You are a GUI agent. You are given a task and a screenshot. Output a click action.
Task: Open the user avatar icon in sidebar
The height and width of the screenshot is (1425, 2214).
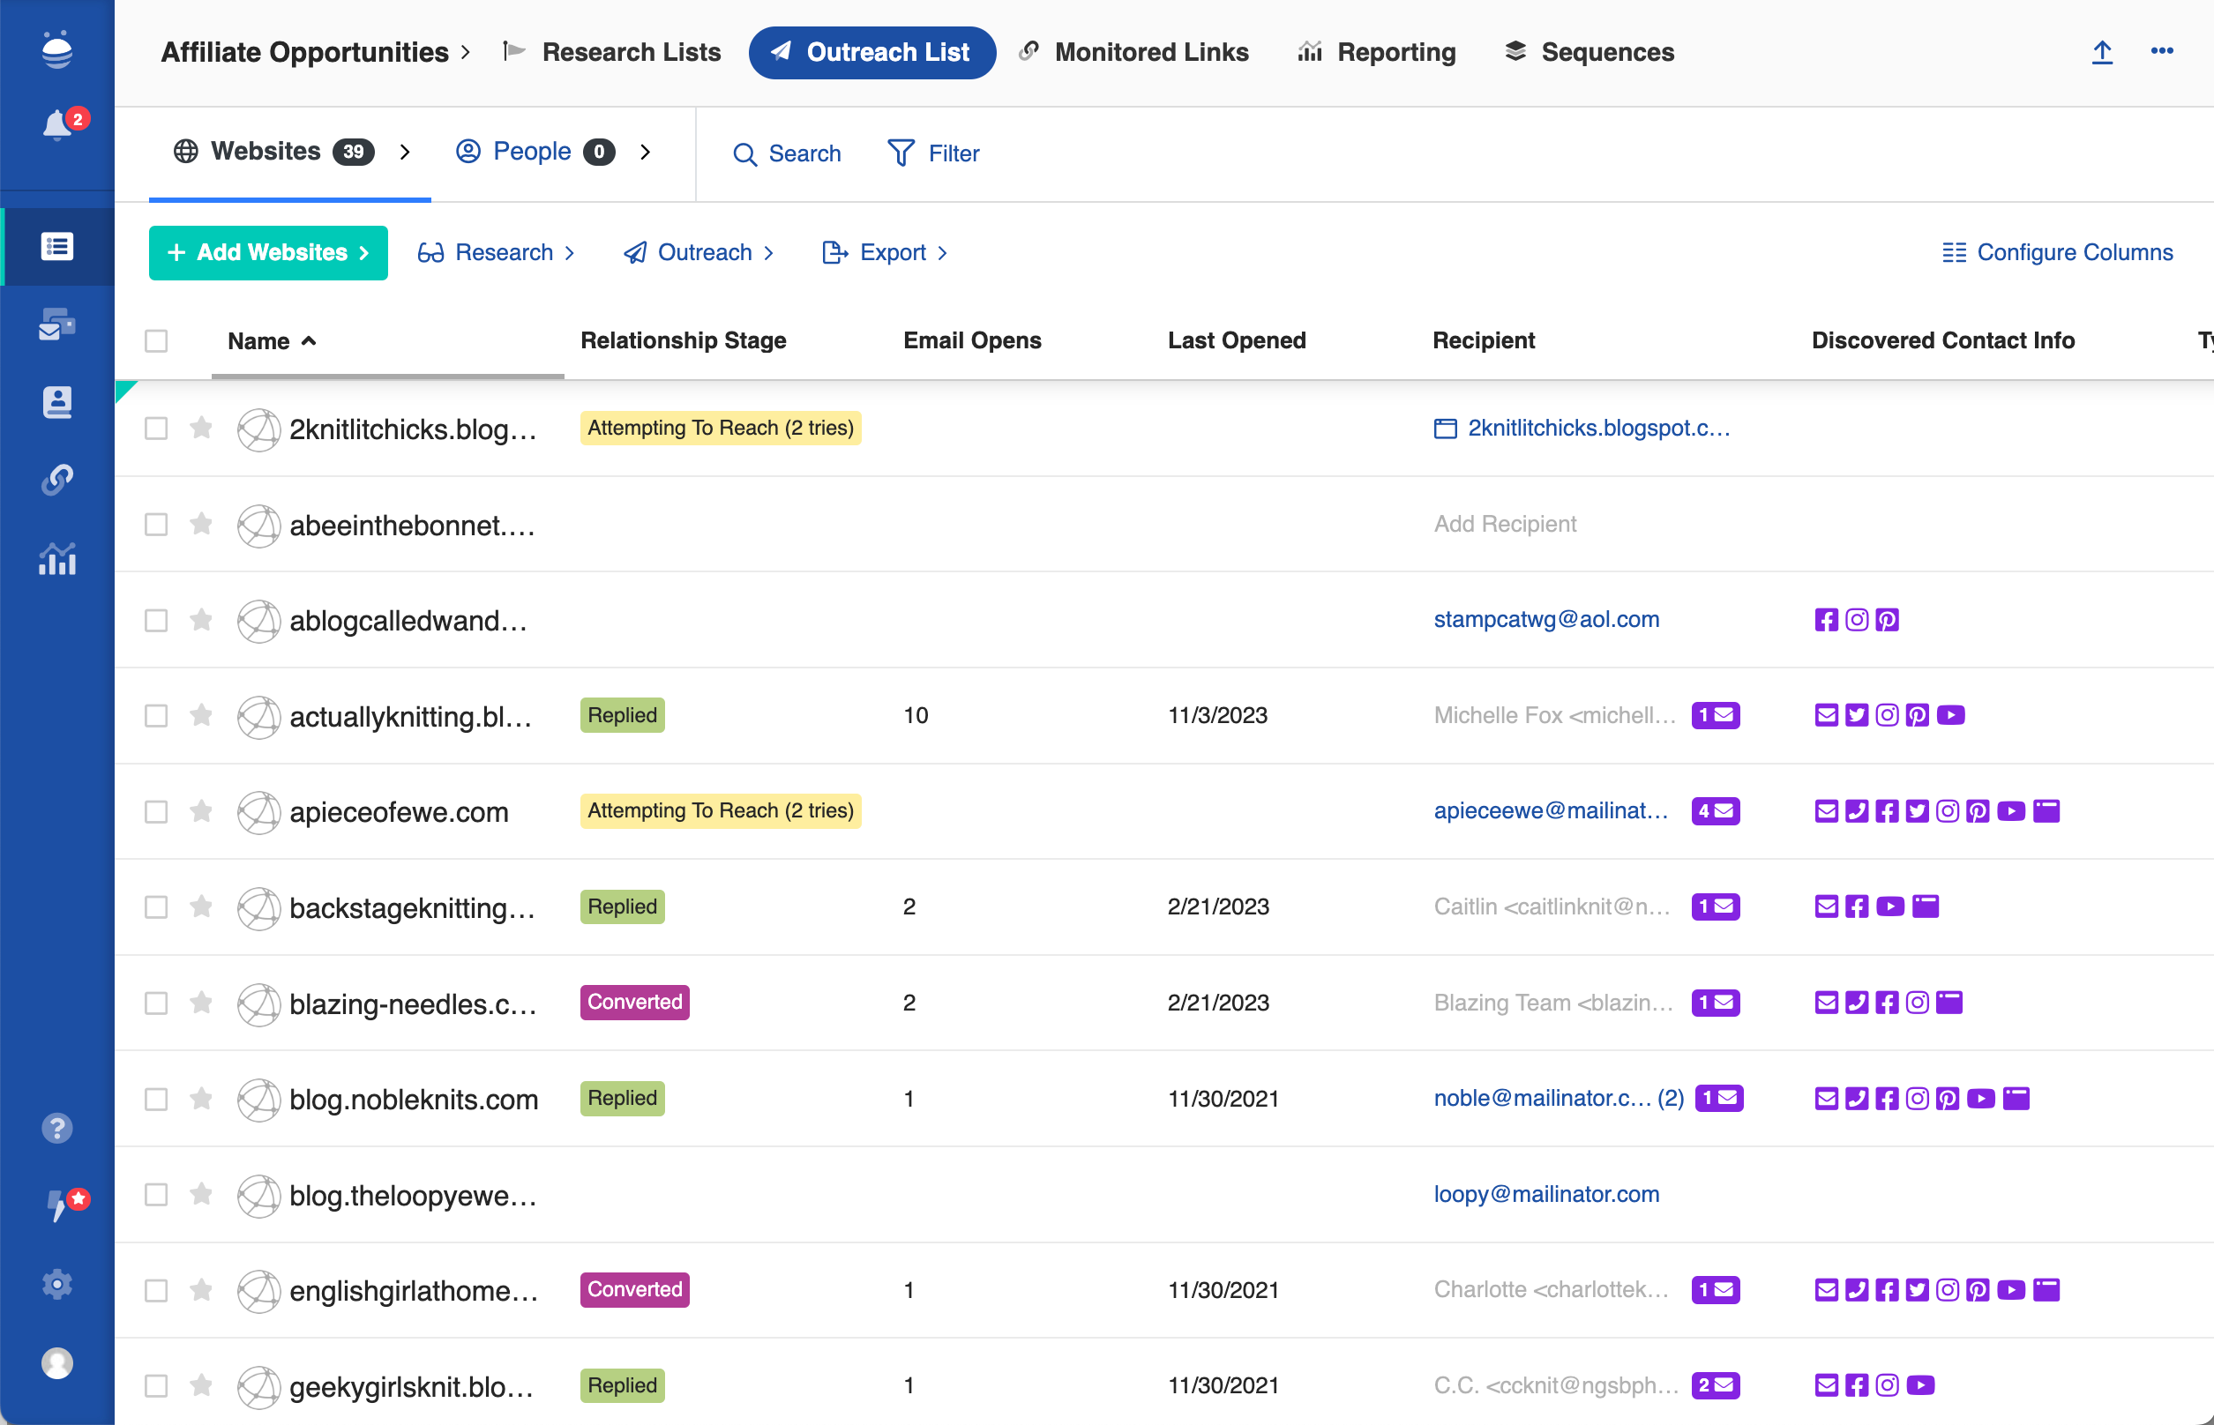[57, 1363]
